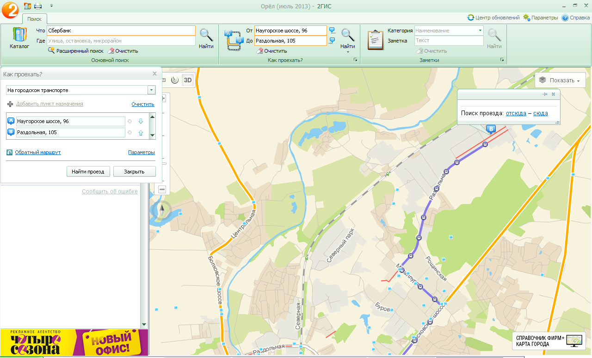The image size is (592, 358).
Task: Click the отсюда link in callout
Action: pyautogui.click(x=516, y=113)
